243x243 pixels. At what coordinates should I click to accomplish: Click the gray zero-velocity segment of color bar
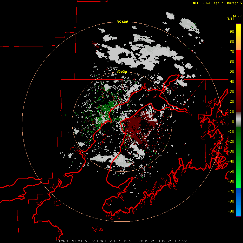click(x=238, y=120)
